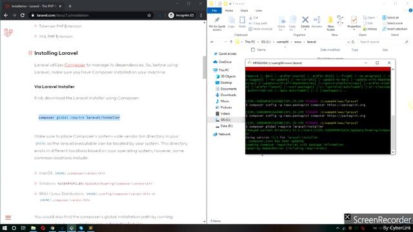Image resolution: width=413 pixels, height=232 pixels.
Task: Click the Delete X icon in ribbon
Action: pos(305,20)
